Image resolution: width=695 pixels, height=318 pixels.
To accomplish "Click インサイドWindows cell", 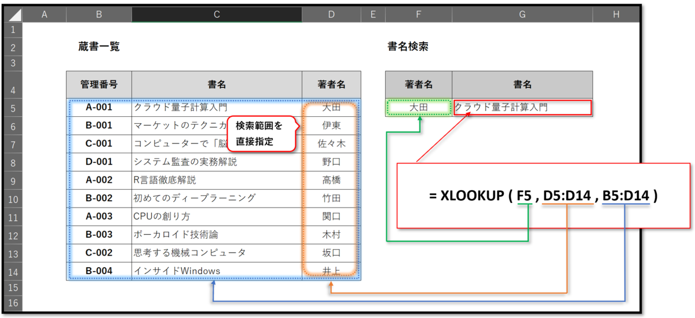I will click(x=217, y=271).
